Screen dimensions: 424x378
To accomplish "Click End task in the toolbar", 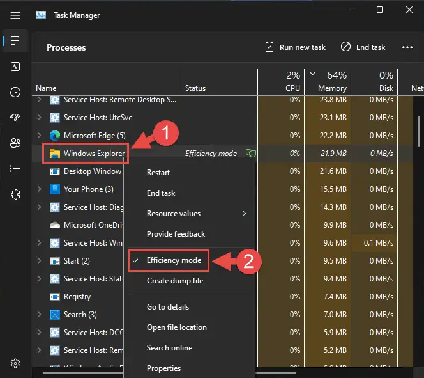I will (x=363, y=47).
